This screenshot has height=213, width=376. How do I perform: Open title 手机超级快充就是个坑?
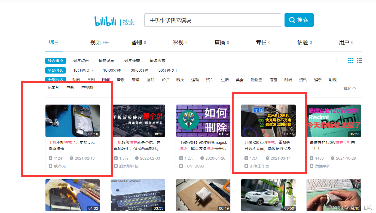click(137, 146)
